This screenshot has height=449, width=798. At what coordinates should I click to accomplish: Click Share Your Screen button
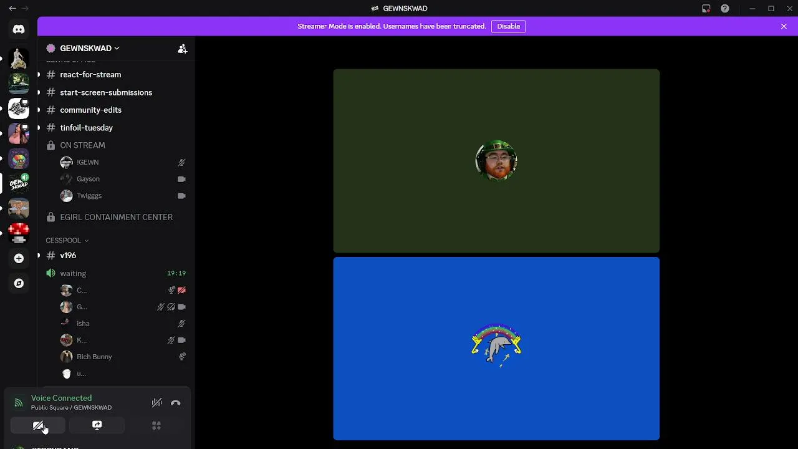[x=97, y=425]
